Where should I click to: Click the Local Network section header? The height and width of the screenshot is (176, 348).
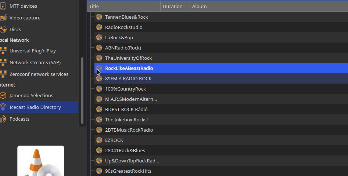[x=14, y=40]
